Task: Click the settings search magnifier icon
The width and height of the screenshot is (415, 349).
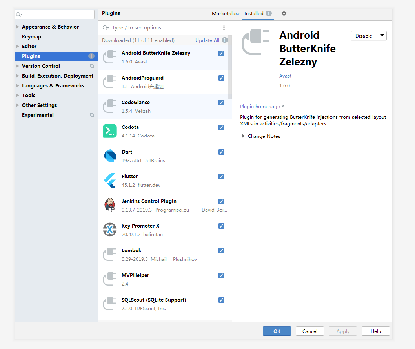Action: coord(19,14)
